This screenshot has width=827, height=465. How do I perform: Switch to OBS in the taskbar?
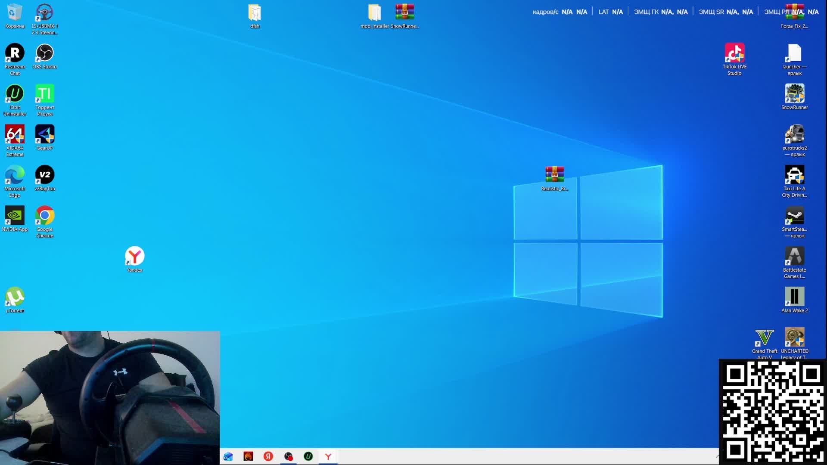[288, 456]
